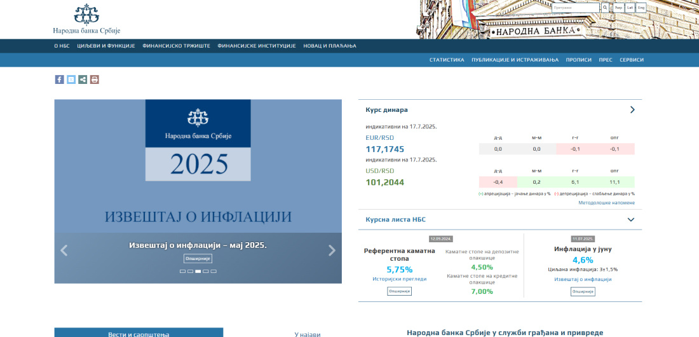Open СЕРВИСИ menu
Viewport: 699px width, 337px height.
pos(632,60)
